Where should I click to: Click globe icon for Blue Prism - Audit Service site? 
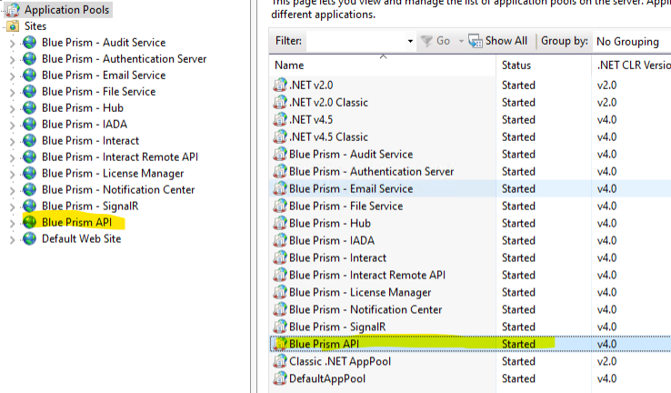pyautogui.click(x=29, y=43)
